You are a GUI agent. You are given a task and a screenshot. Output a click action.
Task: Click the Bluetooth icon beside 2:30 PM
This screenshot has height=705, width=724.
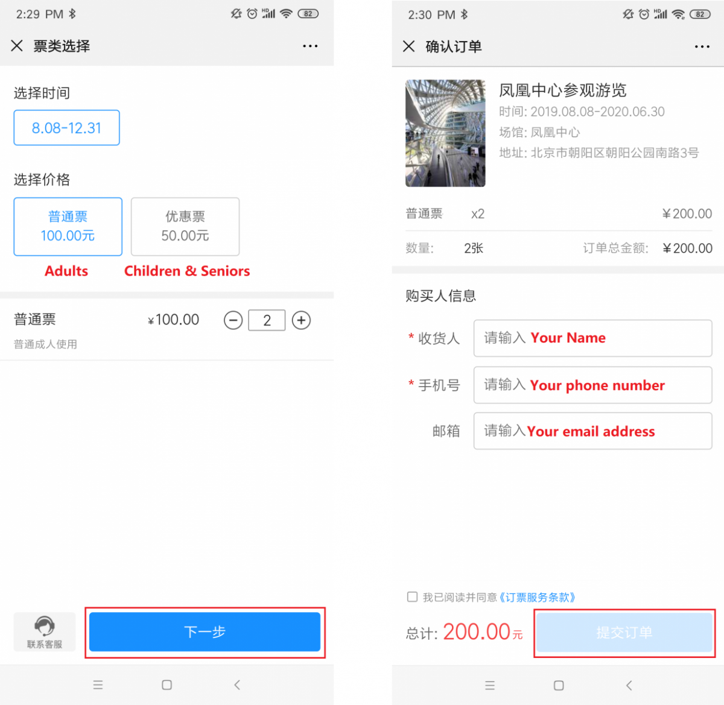click(465, 14)
